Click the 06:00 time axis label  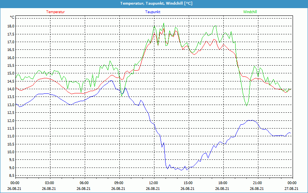pos(84,183)
